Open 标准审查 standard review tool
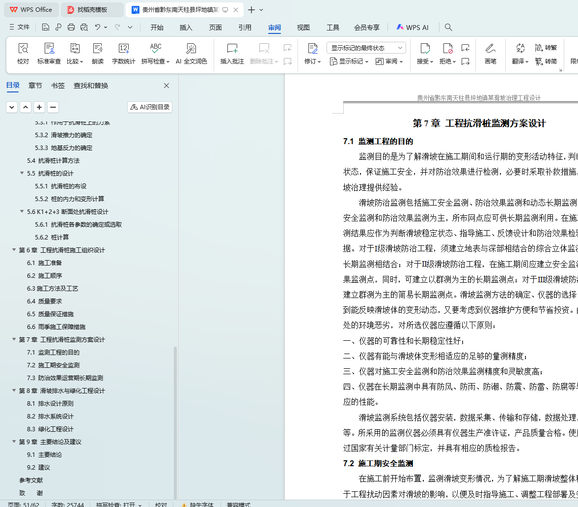The image size is (578, 507). pyautogui.click(x=49, y=49)
